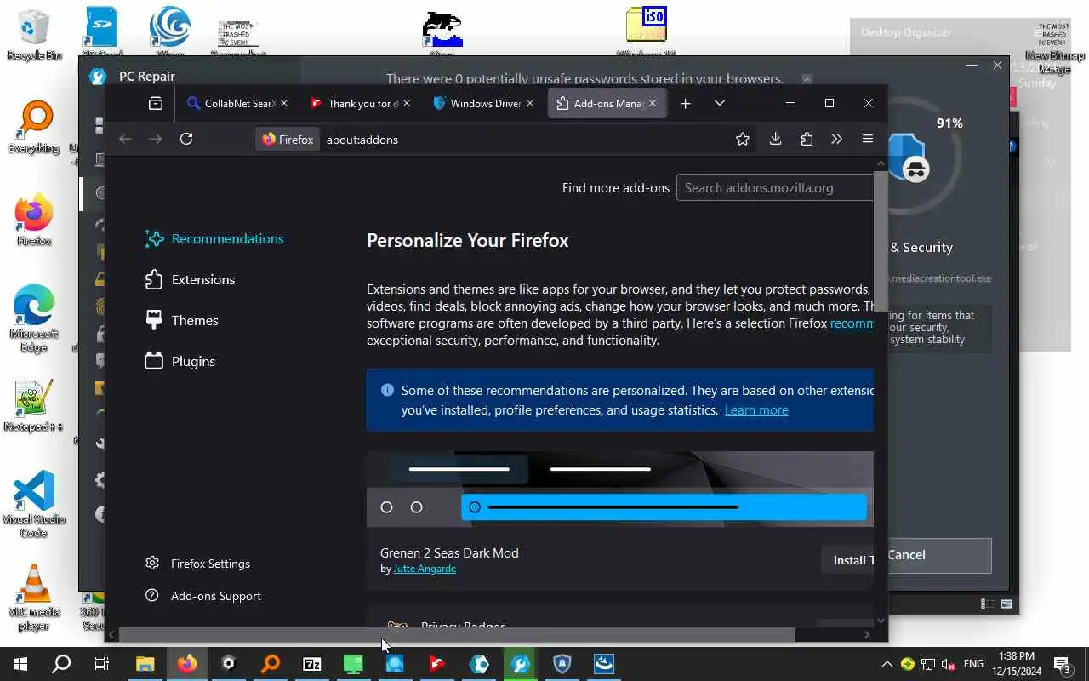This screenshot has height=681, width=1089.
Task: Open the Extensions section in the add-ons sidebar
Action: click(x=190, y=280)
